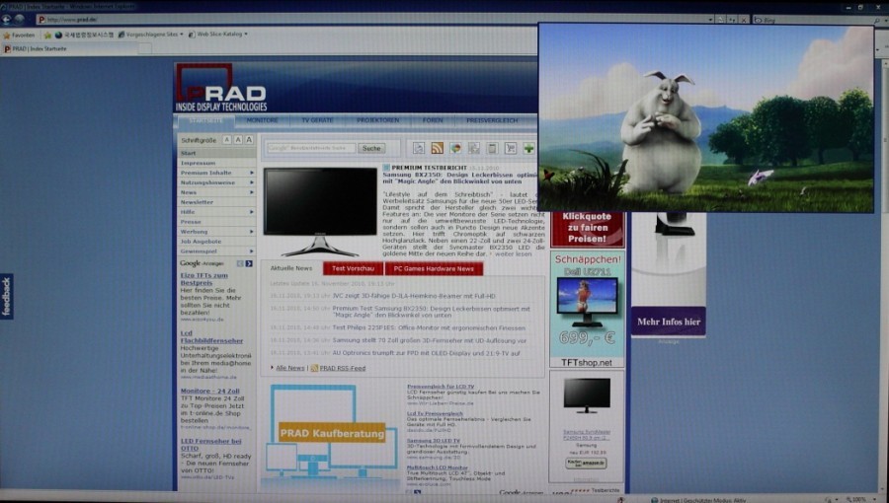This screenshot has width=889, height=503.
Task: Open the MONITORE navigation tab
Action: [262, 119]
